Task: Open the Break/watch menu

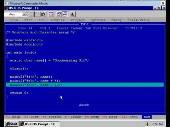Action: [138, 20]
